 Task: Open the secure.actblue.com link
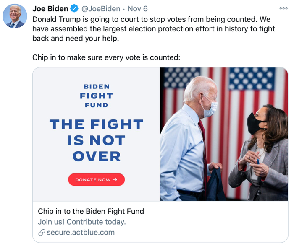pyautogui.click(x=80, y=233)
